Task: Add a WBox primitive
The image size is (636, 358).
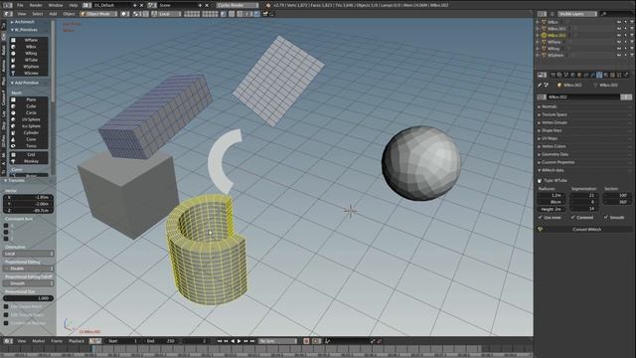Action: click(29, 47)
